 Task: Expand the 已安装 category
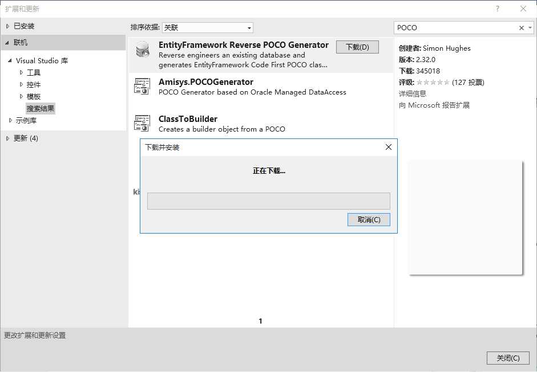pos(7,26)
